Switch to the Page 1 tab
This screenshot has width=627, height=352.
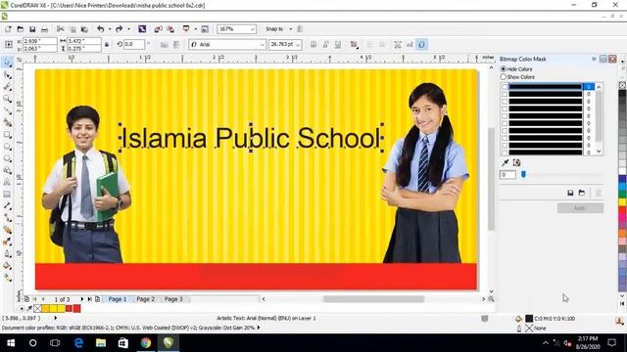click(118, 299)
